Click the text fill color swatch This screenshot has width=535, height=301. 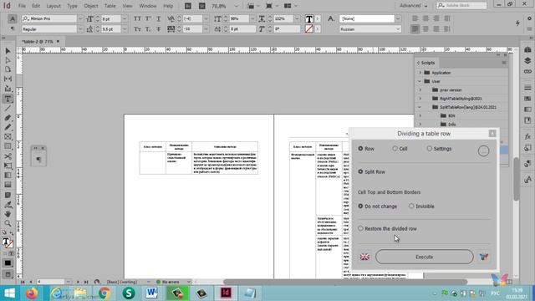tap(308, 18)
